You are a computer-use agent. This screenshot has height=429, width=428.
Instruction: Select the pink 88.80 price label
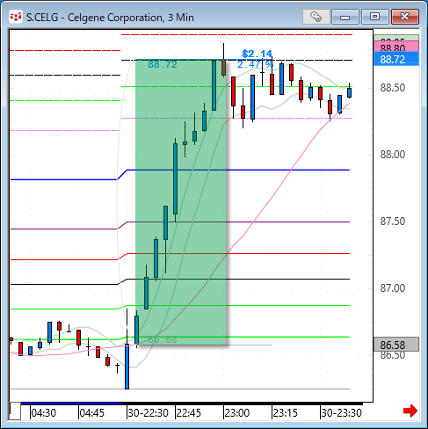point(396,47)
